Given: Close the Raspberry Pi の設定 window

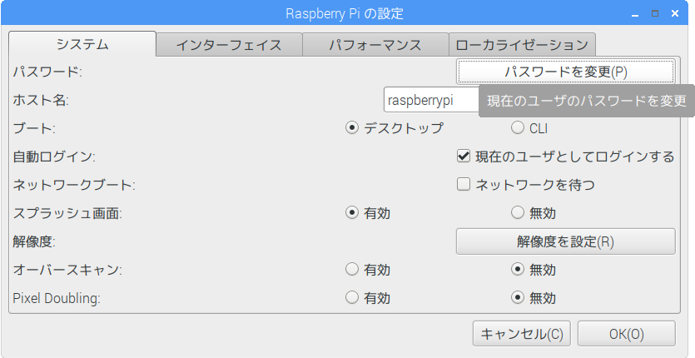Looking at the screenshot, I should 675,14.
